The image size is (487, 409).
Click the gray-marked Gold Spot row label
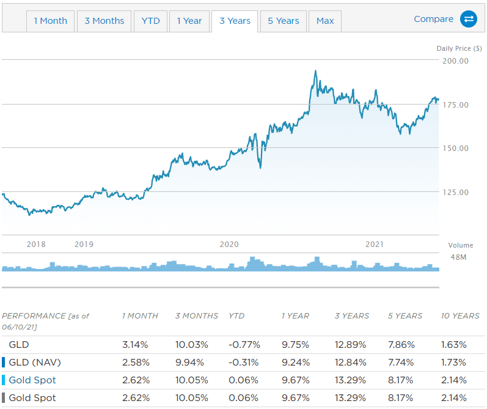point(32,398)
